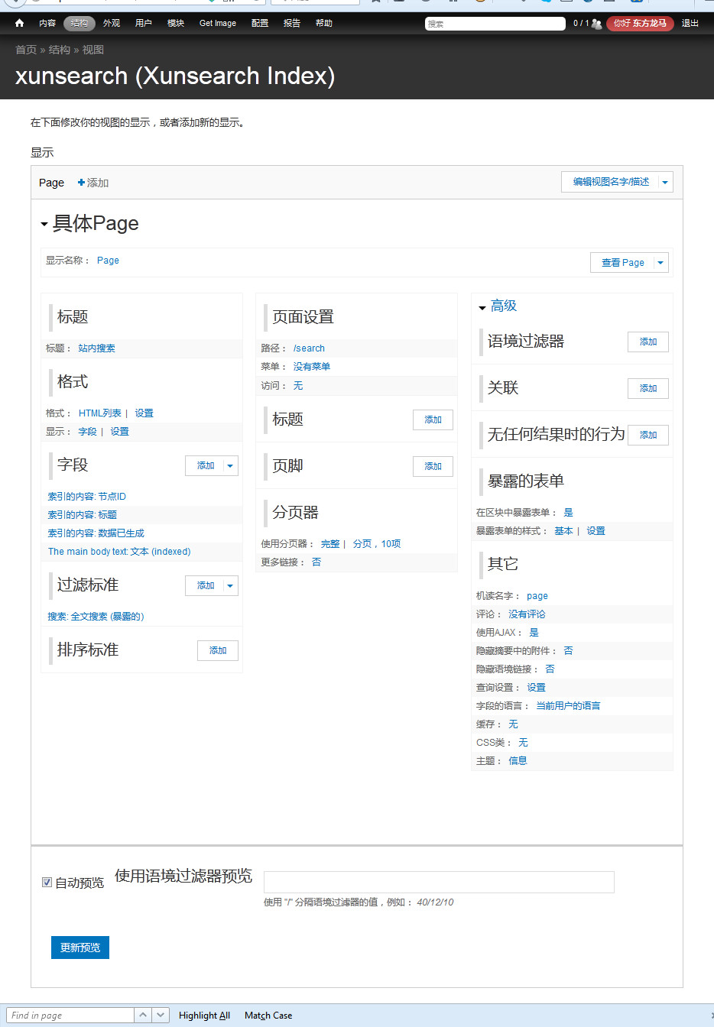Open the 内容 admin menu
The height and width of the screenshot is (1027, 714).
(47, 23)
